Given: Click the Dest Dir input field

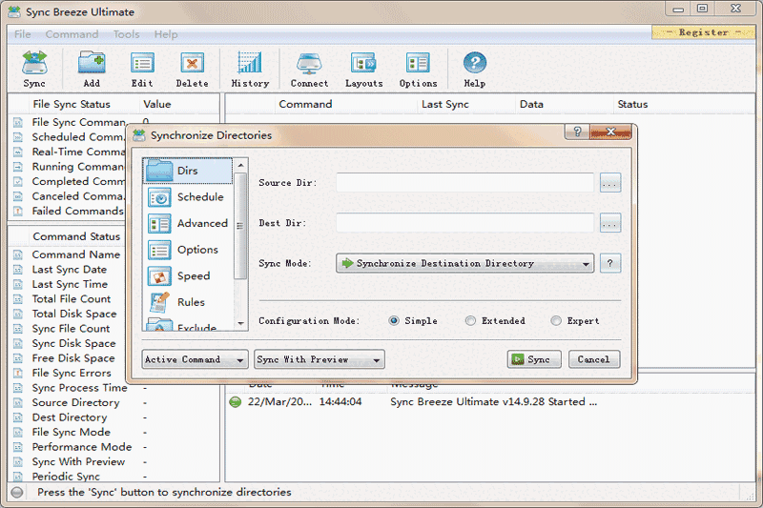Looking at the screenshot, I should [x=464, y=223].
